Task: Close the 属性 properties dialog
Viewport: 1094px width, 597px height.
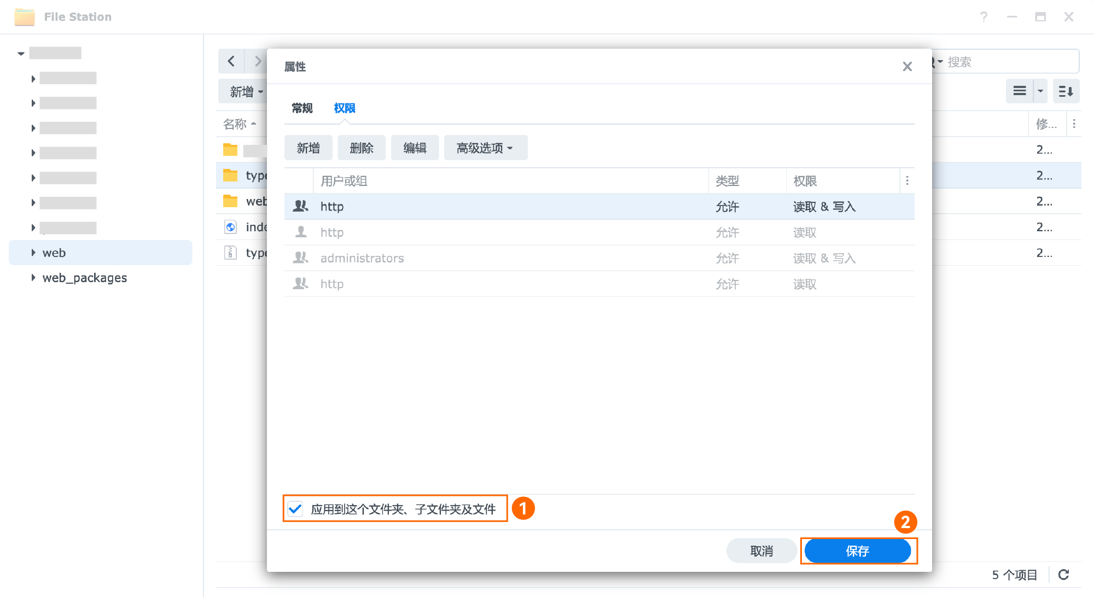Action: click(x=907, y=67)
